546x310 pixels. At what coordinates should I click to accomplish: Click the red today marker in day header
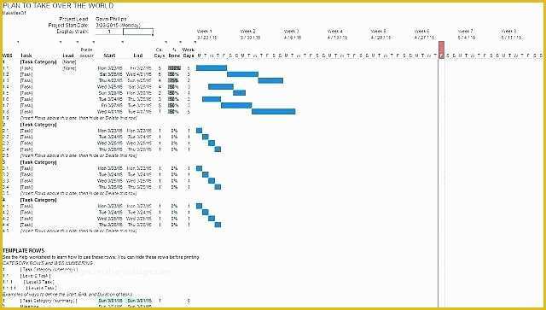pyautogui.click(x=441, y=50)
